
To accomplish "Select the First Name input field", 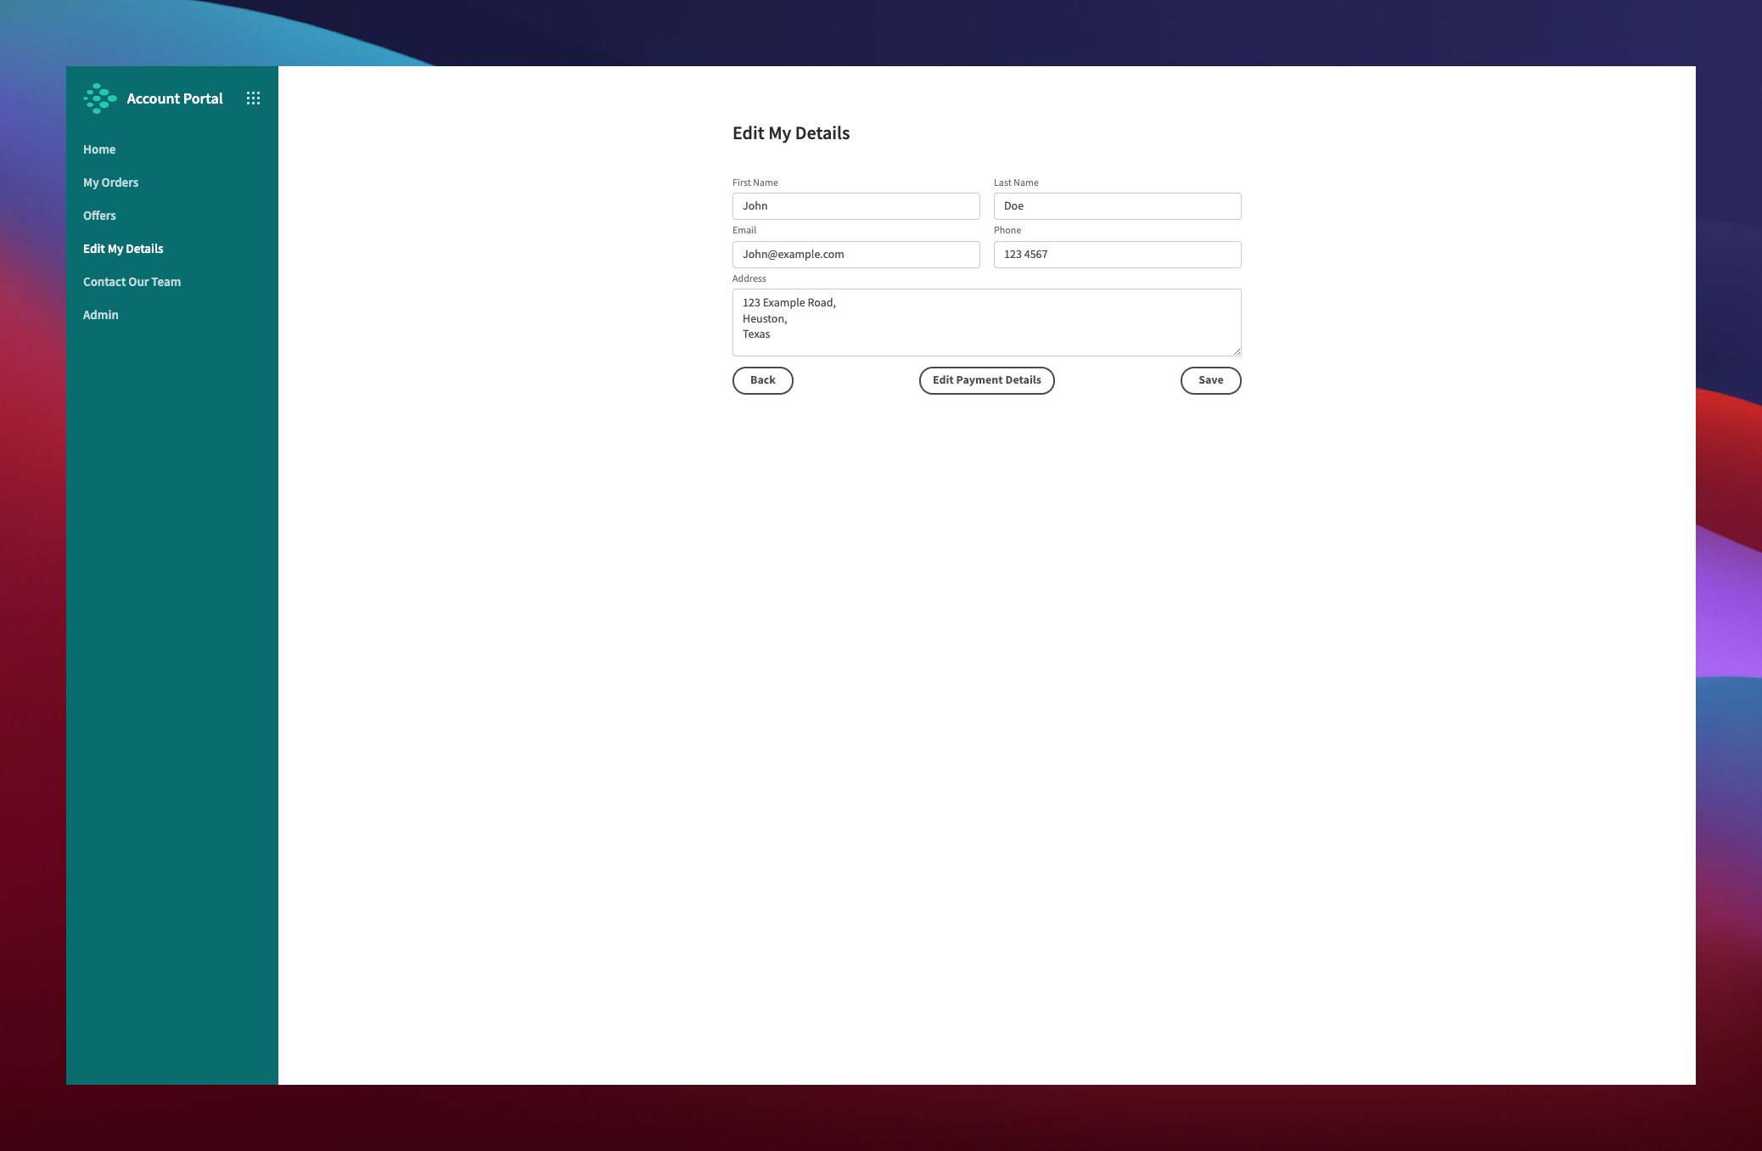I will [x=856, y=205].
